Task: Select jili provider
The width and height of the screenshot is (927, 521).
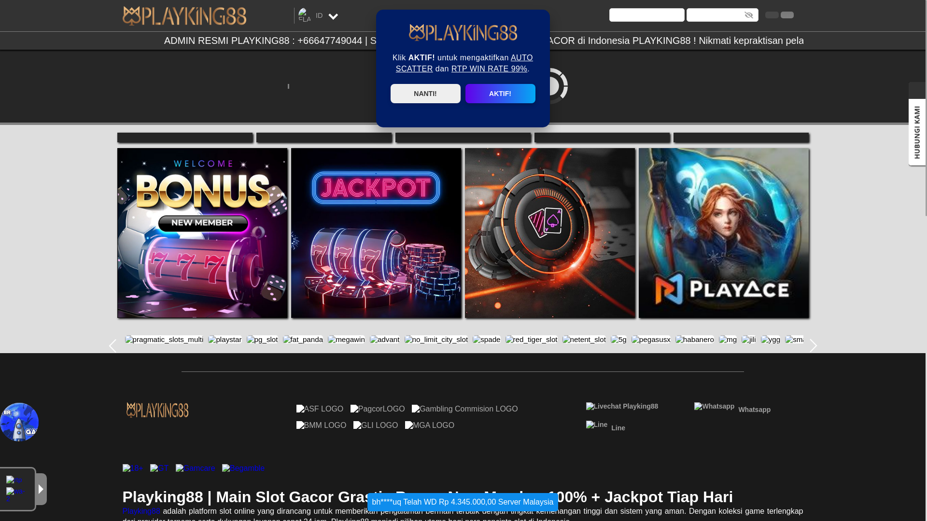Action: tap(749, 340)
